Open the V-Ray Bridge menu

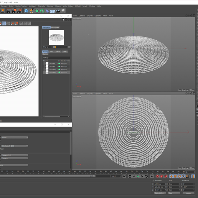coord(68,6)
